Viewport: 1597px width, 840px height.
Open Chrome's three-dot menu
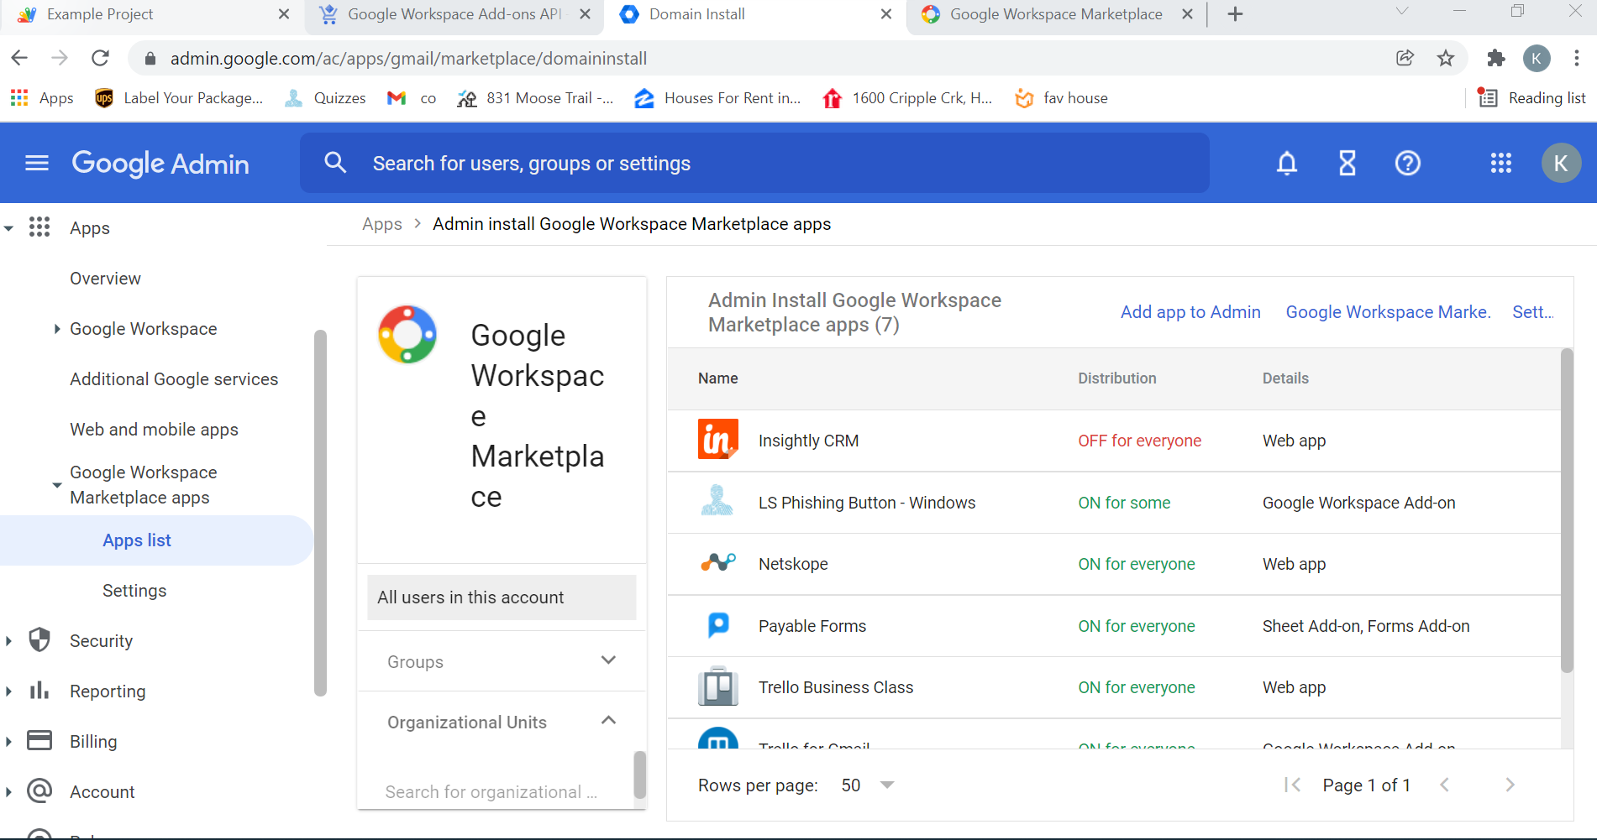pos(1577,58)
